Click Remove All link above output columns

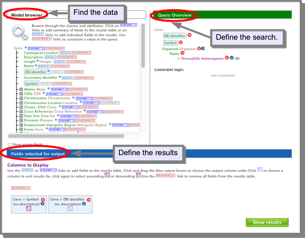pyautogui.click(x=21, y=188)
